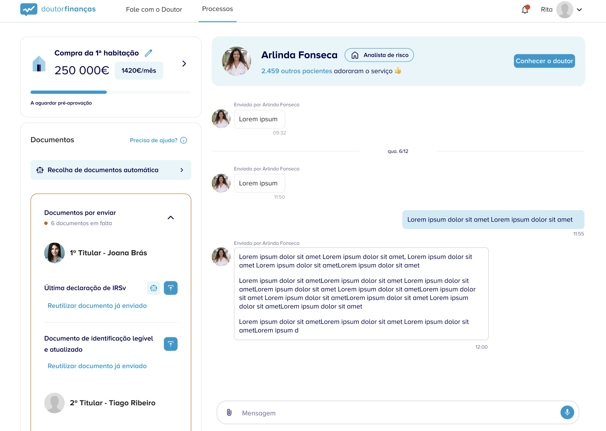
Task: Click the paperclip attachment icon
Action: click(229, 412)
